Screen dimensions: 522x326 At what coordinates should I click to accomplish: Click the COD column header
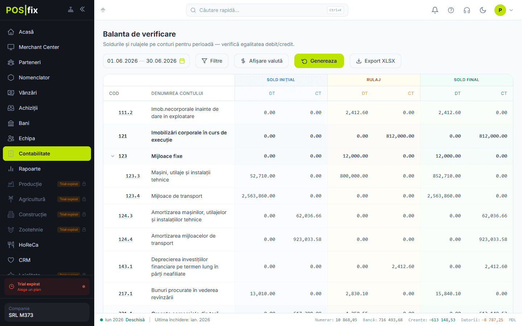click(114, 93)
